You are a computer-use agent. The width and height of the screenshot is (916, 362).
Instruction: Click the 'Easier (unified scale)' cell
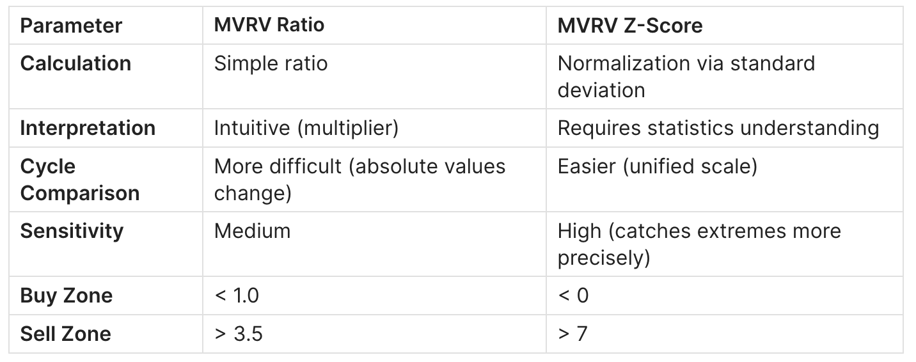click(x=657, y=167)
